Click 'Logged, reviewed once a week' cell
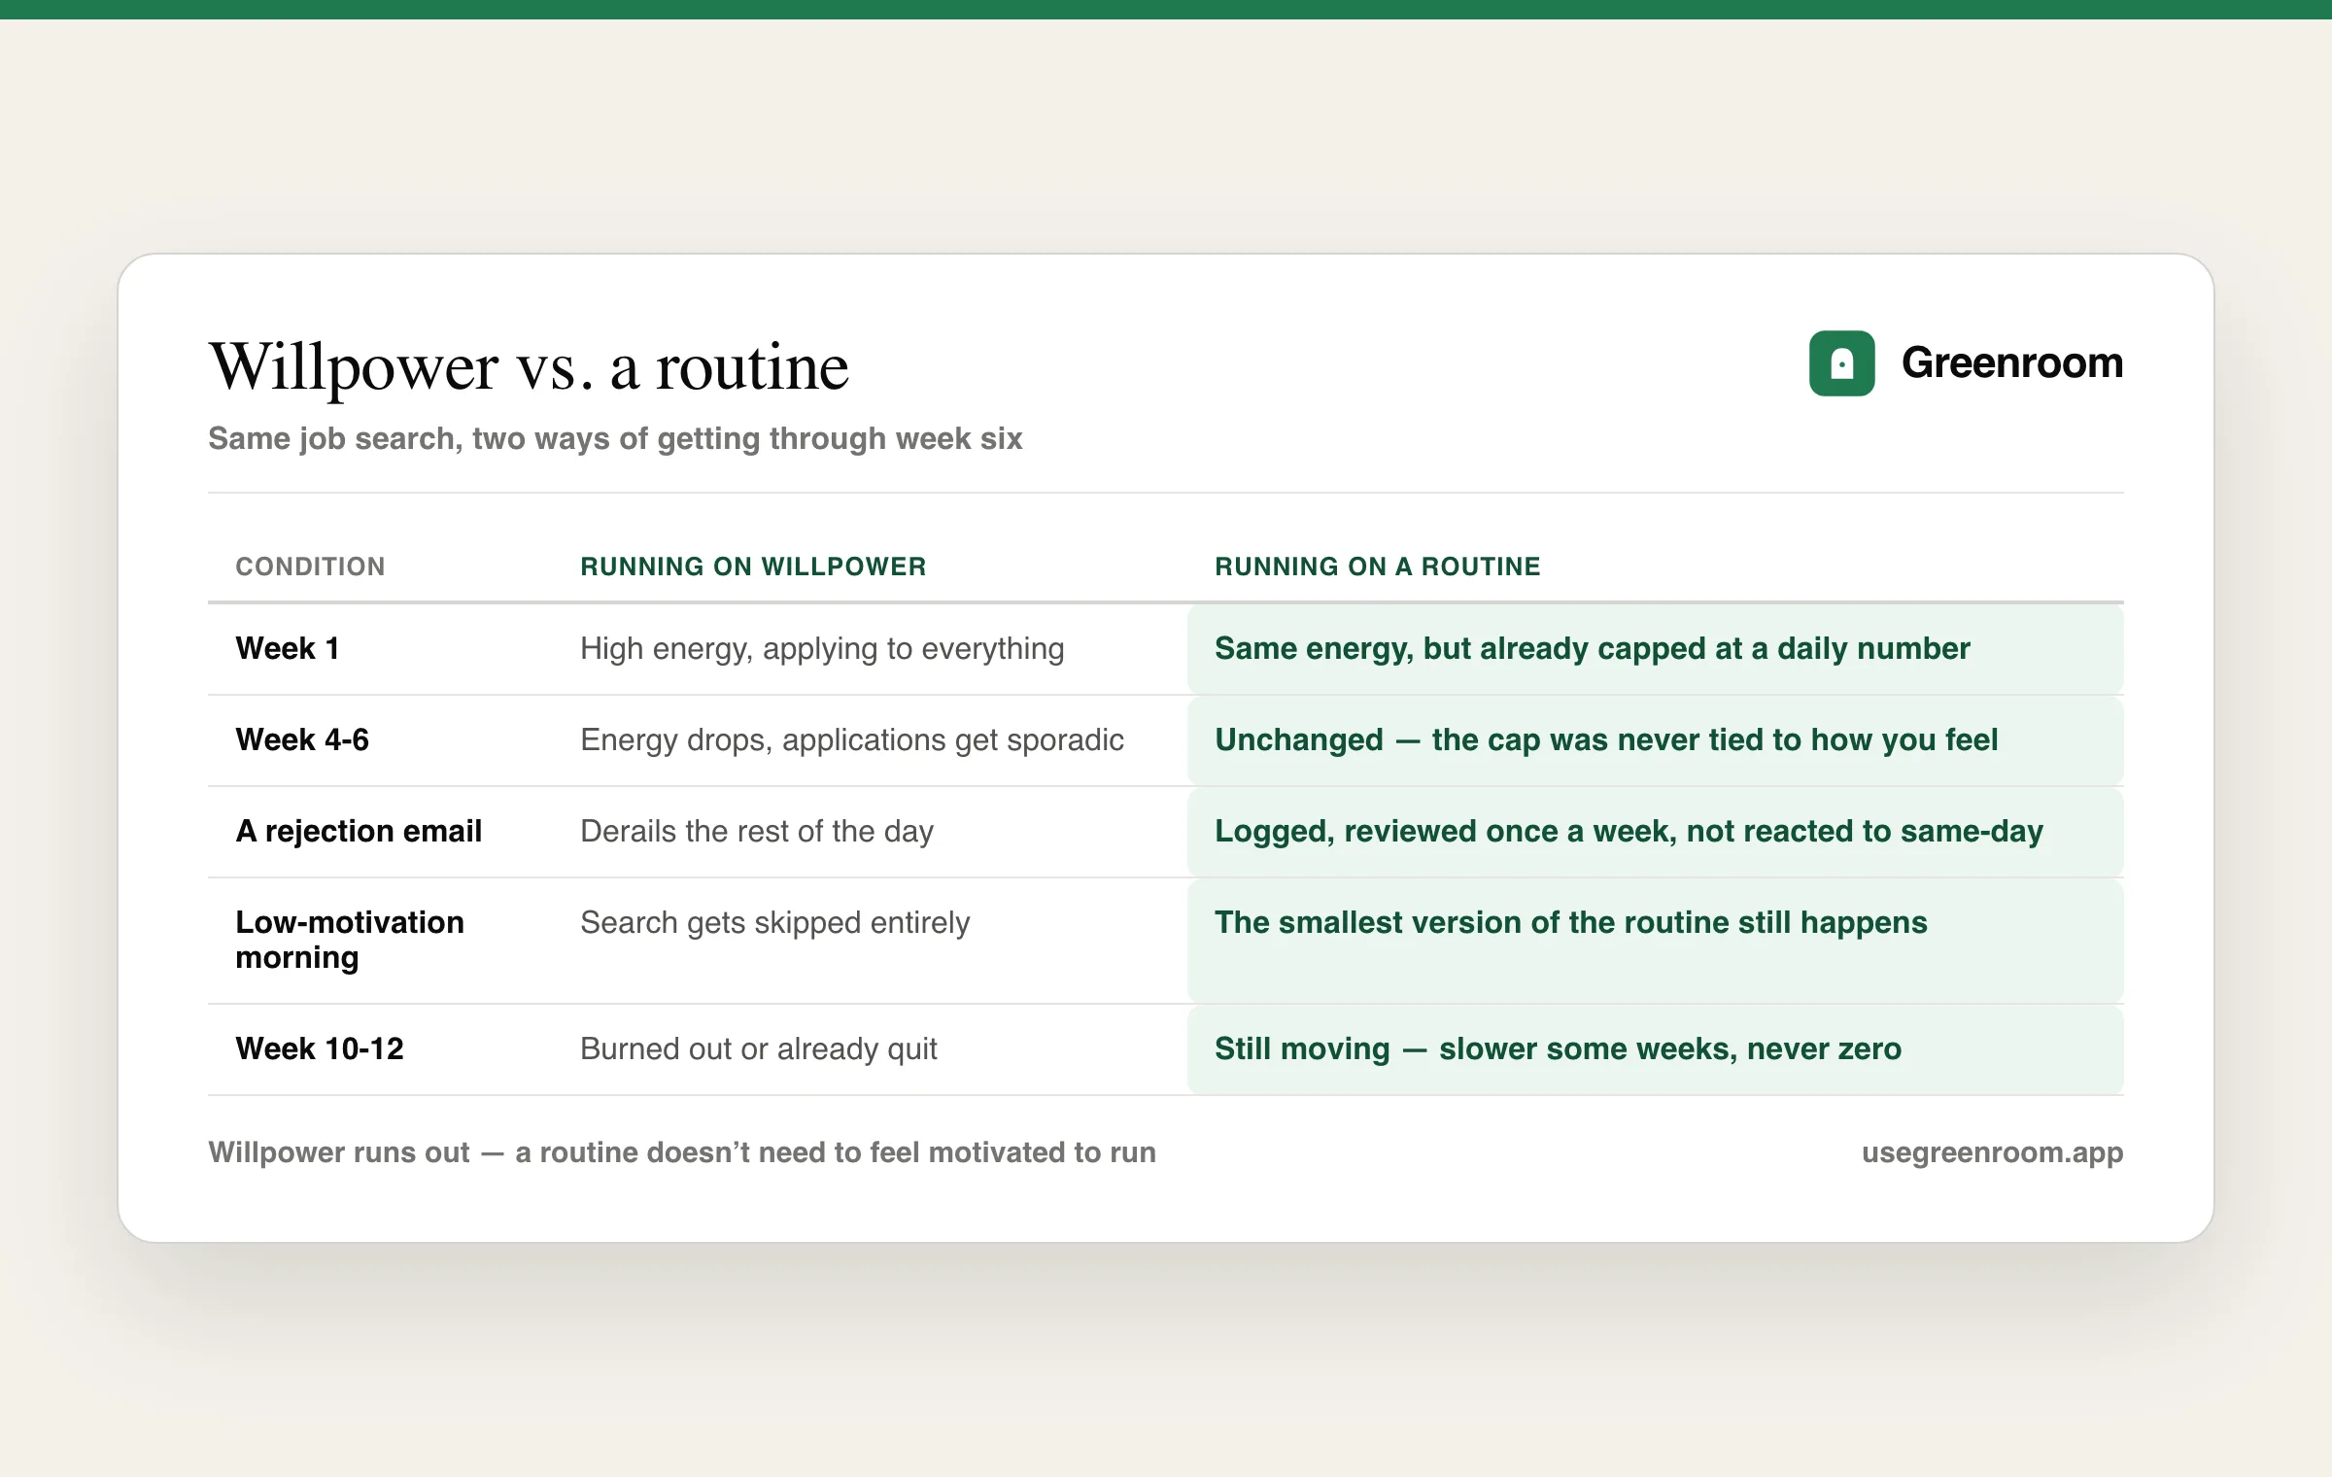The height and width of the screenshot is (1477, 2332). tap(1655, 832)
